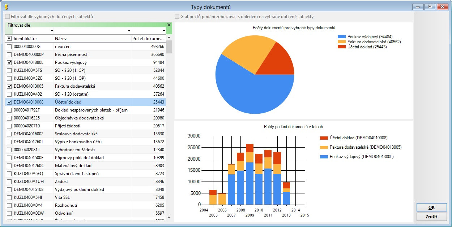Click the count cell '366690'
This screenshot has height=227, width=452.
tap(157, 54)
